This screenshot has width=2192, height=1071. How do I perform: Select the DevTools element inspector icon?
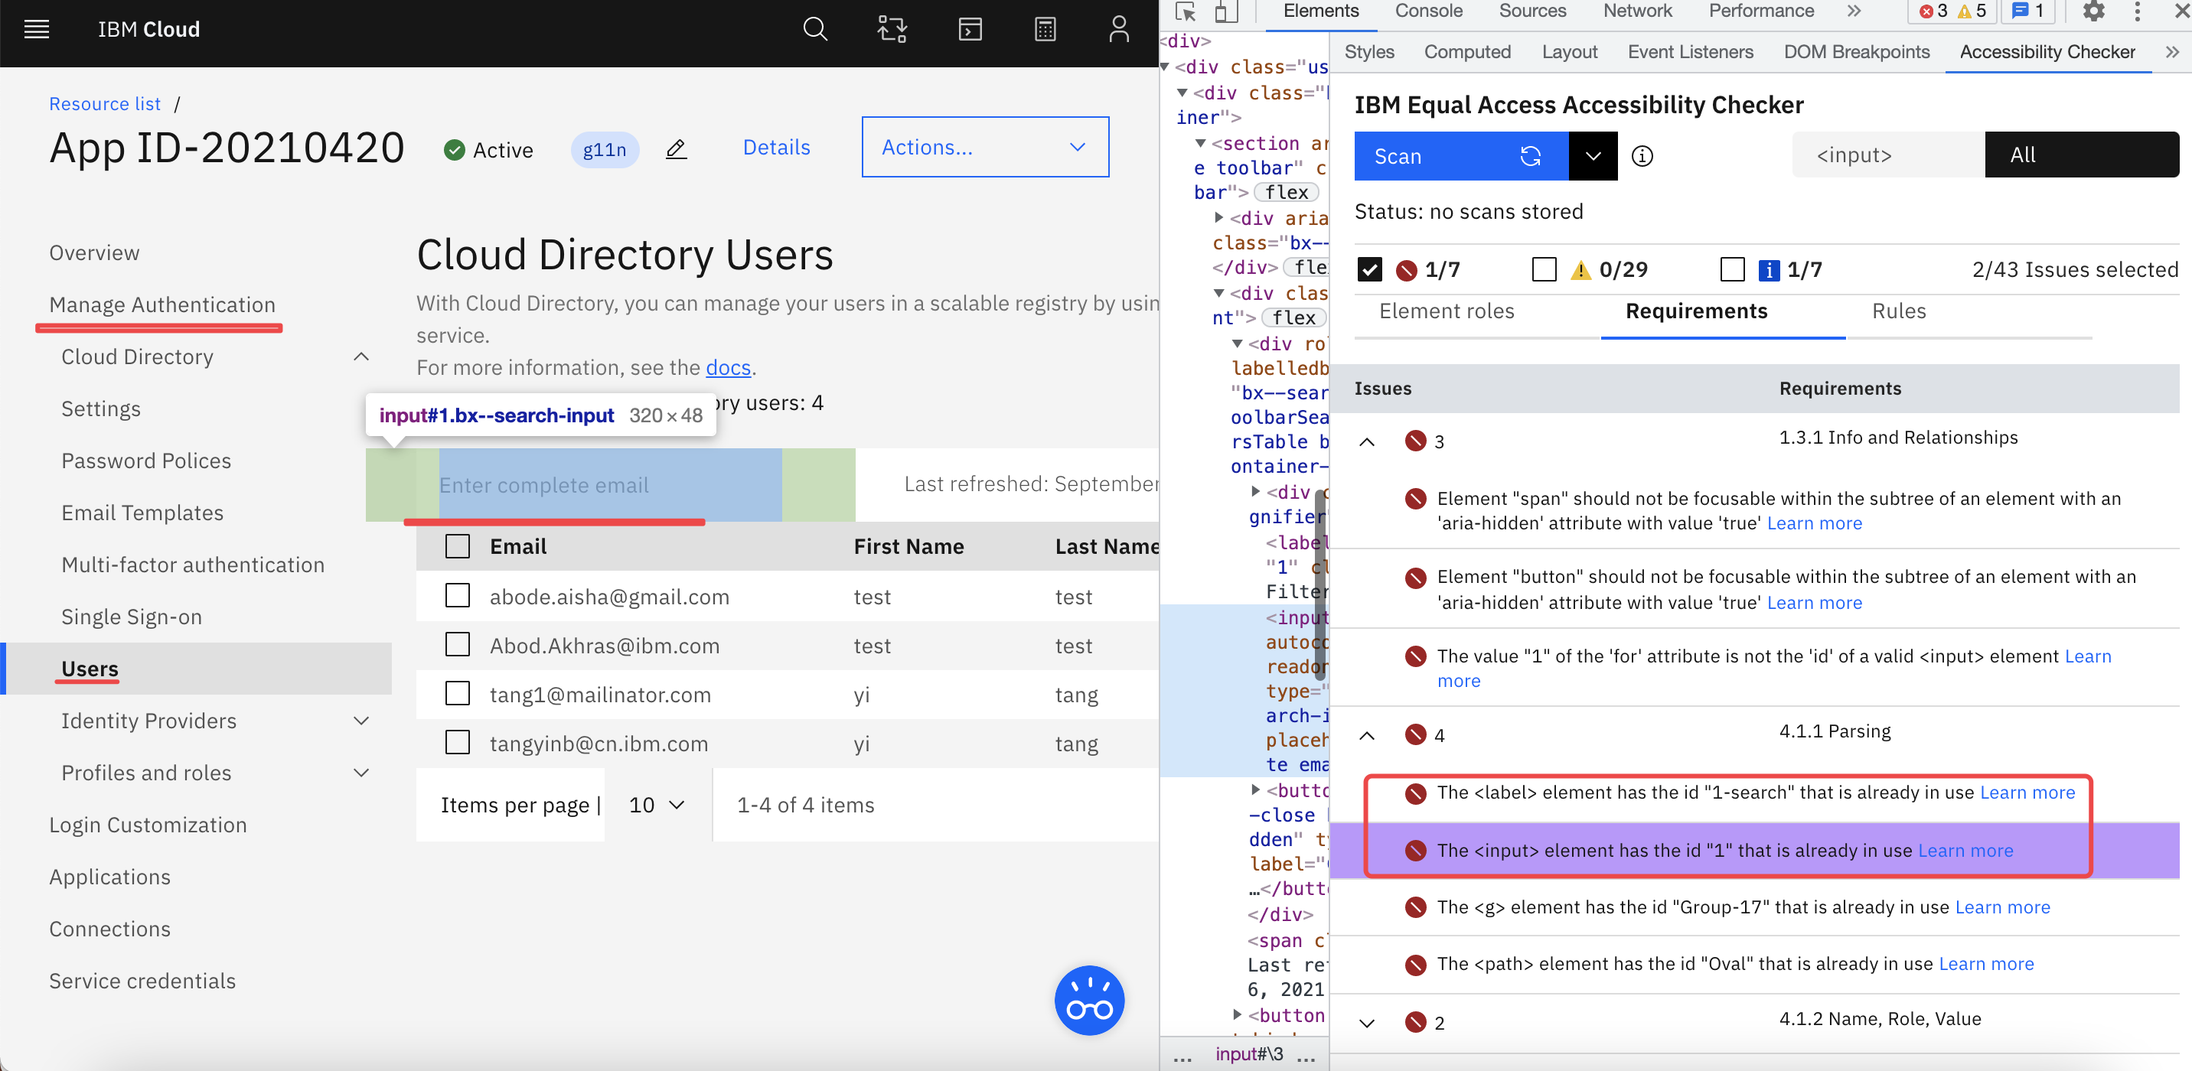1186,12
